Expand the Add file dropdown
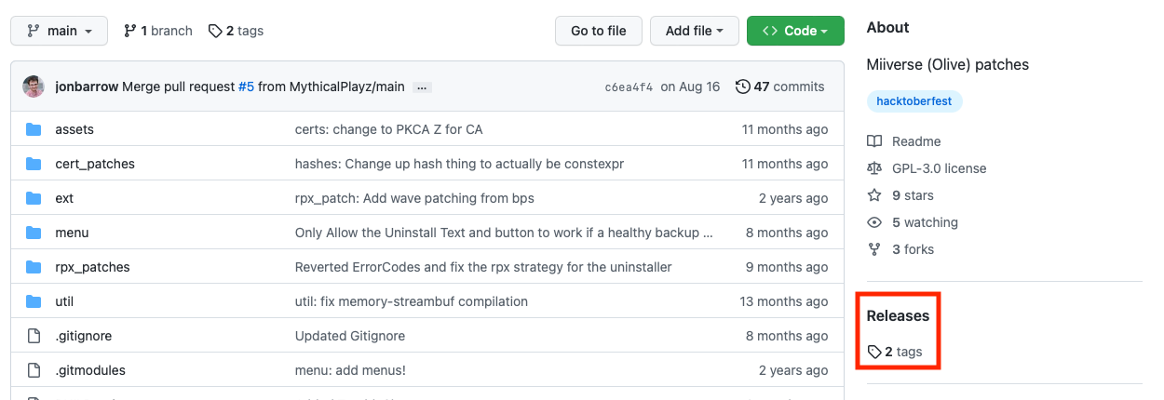This screenshot has height=400, width=1164. pos(695,31)
